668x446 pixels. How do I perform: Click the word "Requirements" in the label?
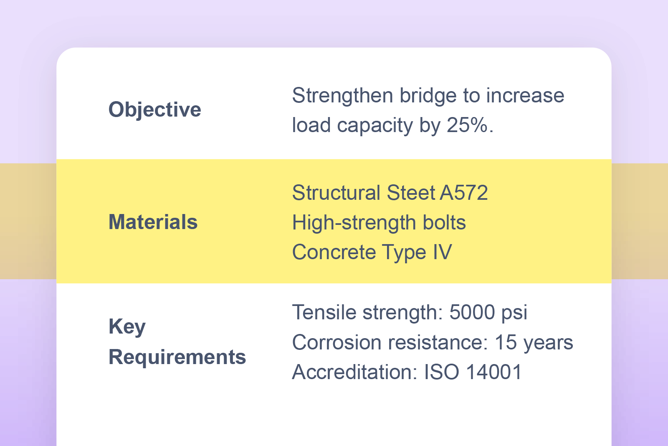tap(177, 357)
